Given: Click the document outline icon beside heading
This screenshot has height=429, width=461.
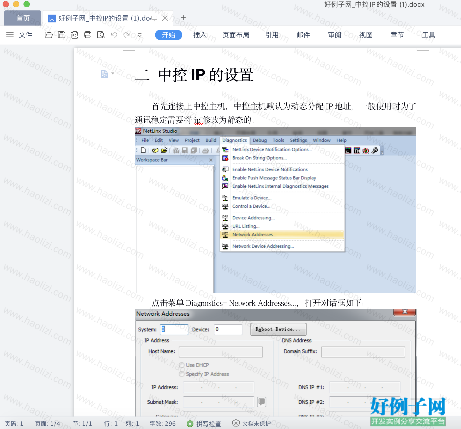Looking at the screenshot, I should pos(104,74).
